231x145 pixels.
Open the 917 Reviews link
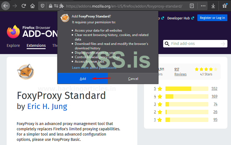(180, 72)
